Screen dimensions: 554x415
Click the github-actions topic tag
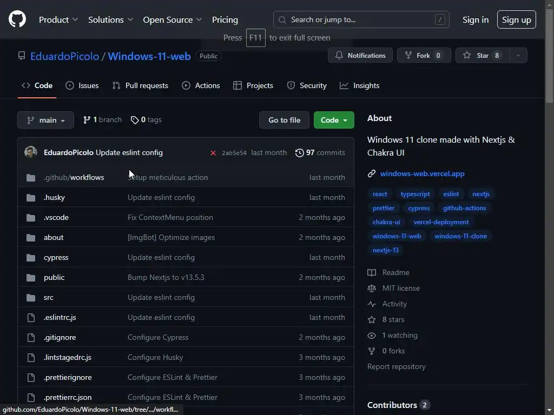pyautogui.click(x=464, y=208)
